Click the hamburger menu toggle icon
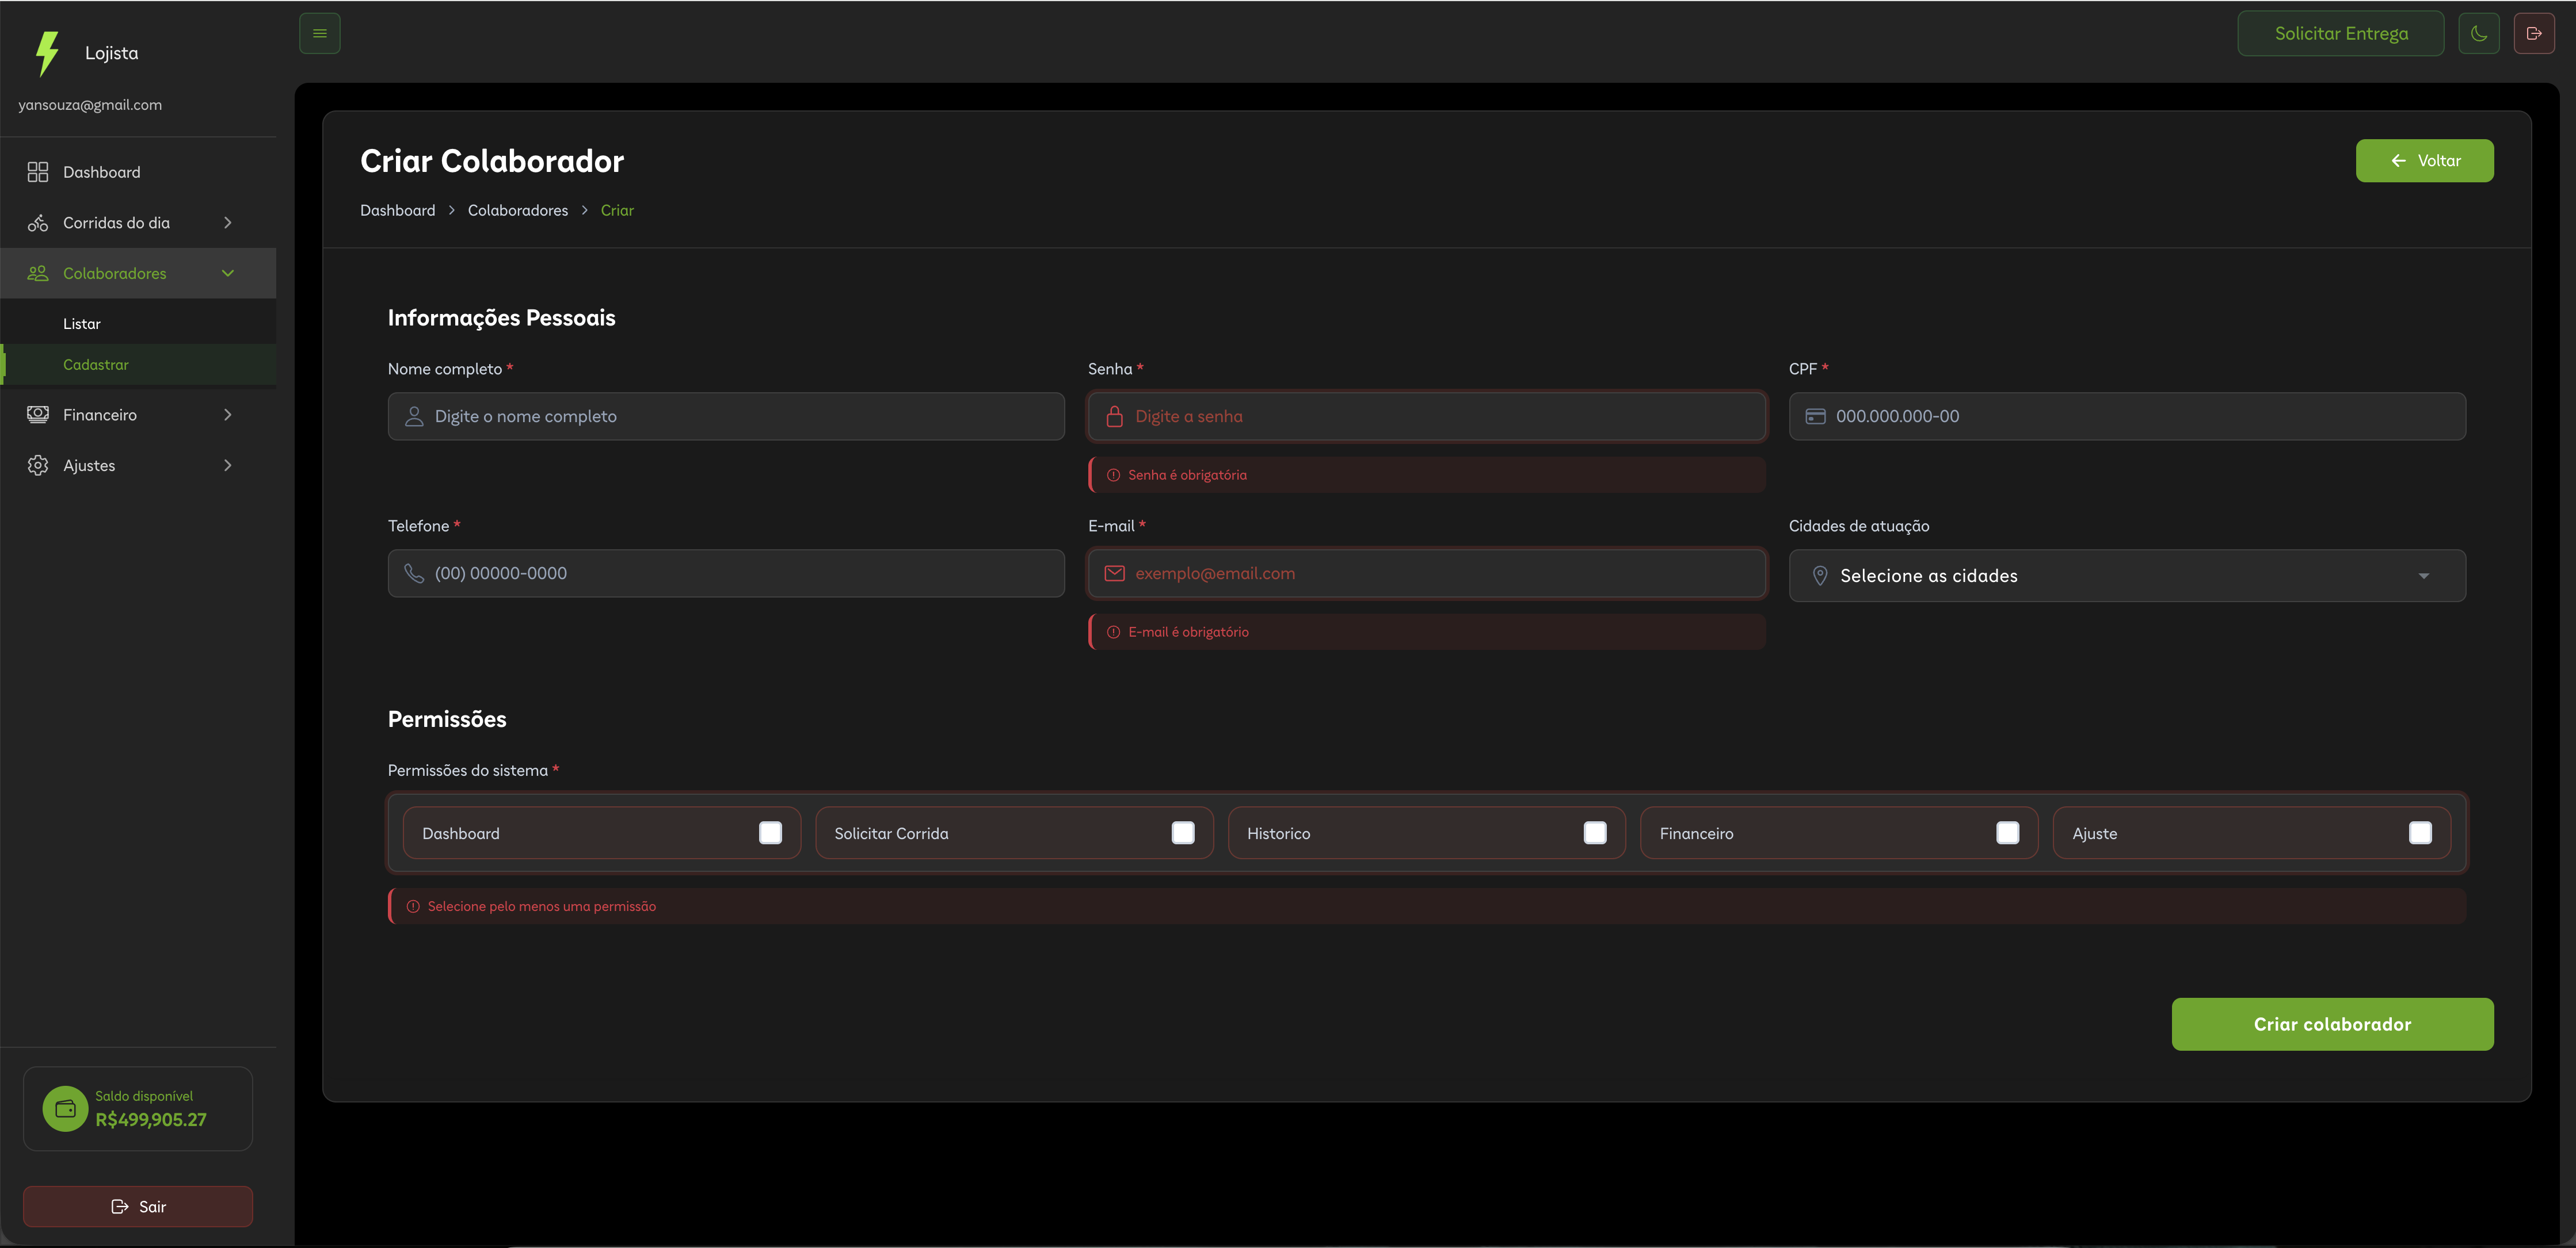The height and width of the screenshot is (1248, 2576). (x=319, y=33)
